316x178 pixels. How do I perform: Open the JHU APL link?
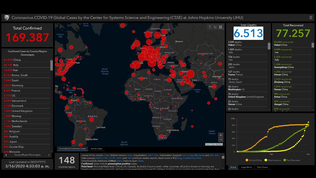214,155
